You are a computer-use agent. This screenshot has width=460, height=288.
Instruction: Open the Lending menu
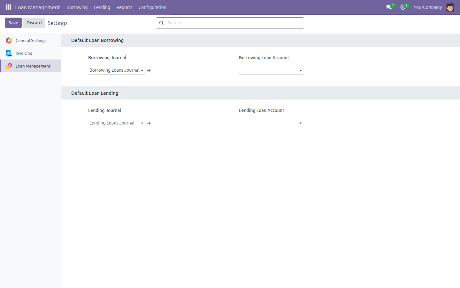102,7
